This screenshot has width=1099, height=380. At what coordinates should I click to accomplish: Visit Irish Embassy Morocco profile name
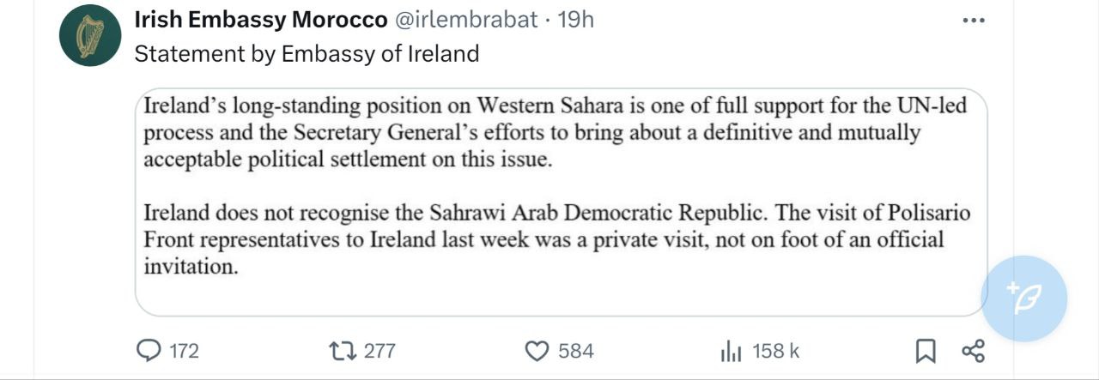261,19
